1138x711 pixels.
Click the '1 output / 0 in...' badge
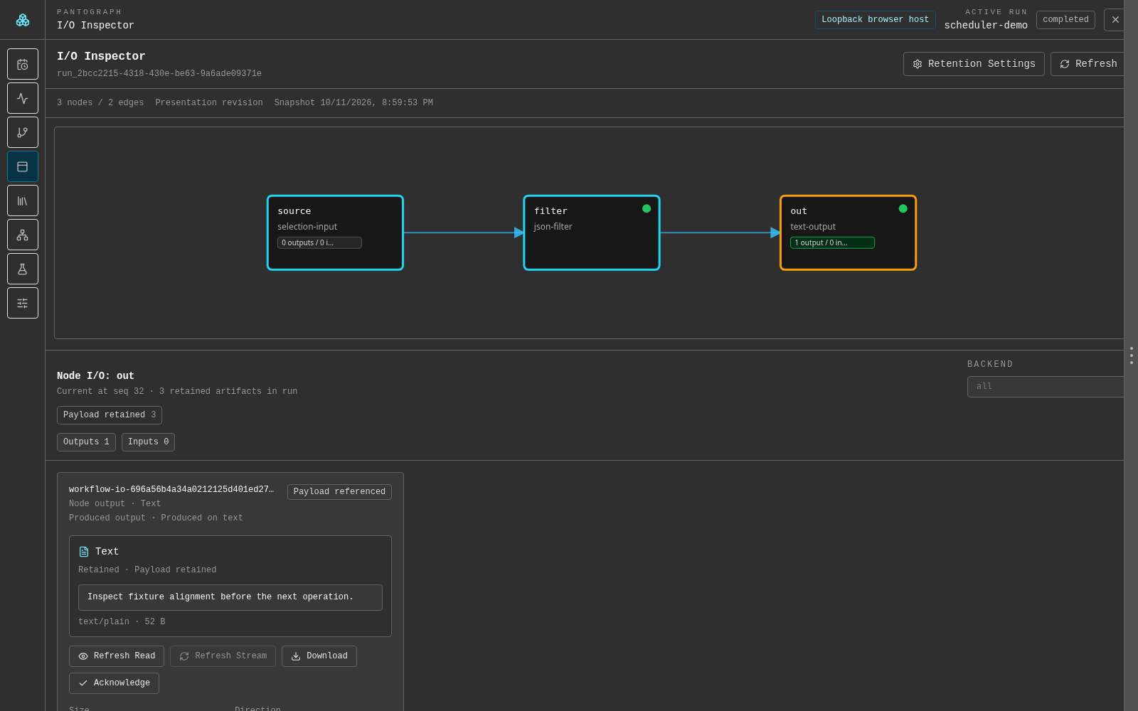click(x=832, y=242)
